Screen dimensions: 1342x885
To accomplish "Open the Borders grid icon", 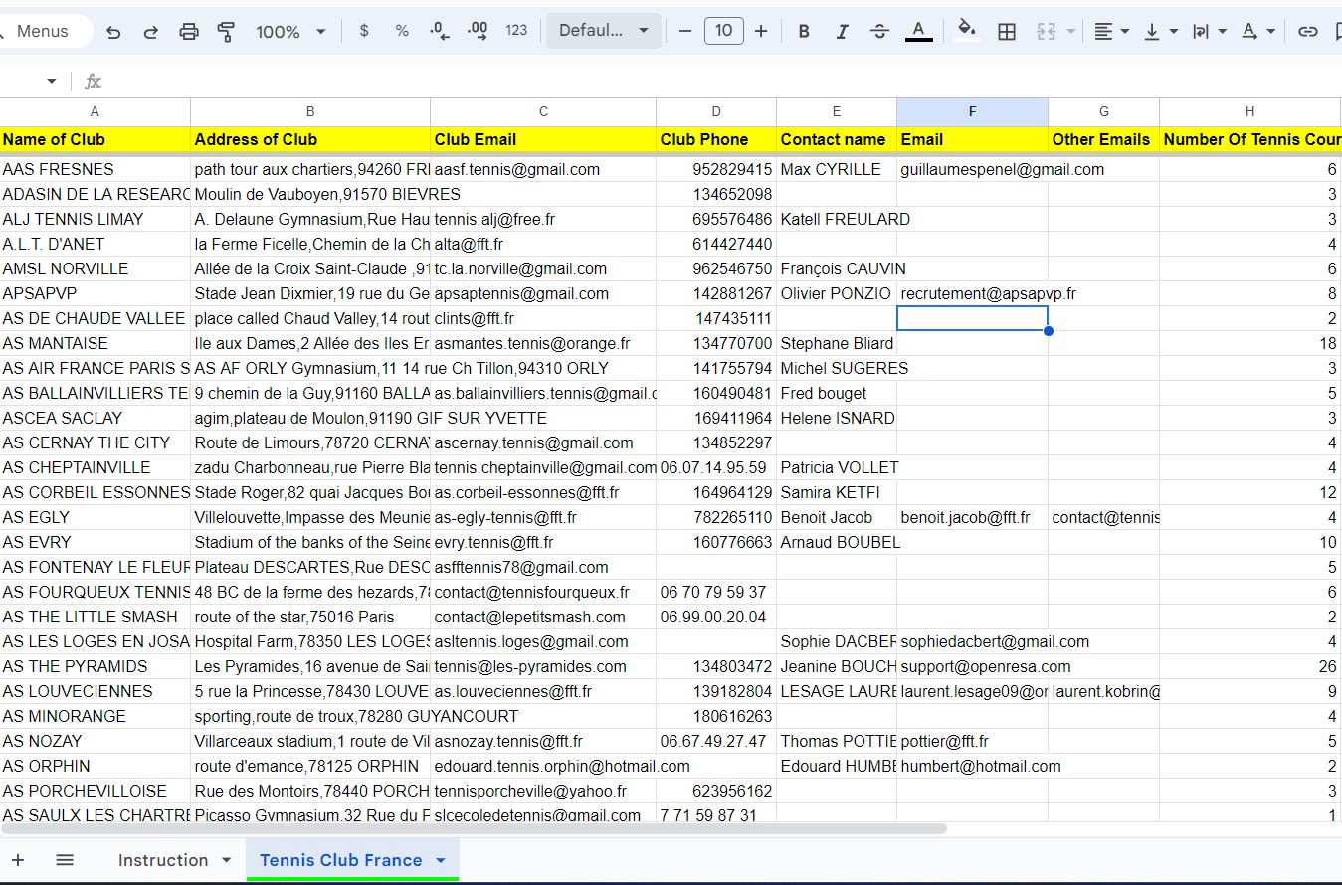I will point(1007,32).
